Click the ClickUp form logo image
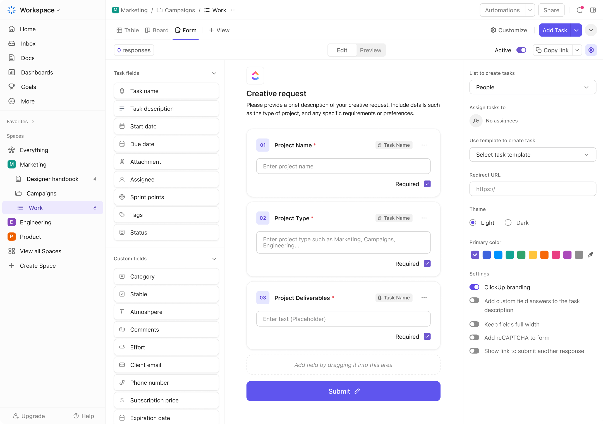This screenshot has width=603, height=424. pos(255,76)
